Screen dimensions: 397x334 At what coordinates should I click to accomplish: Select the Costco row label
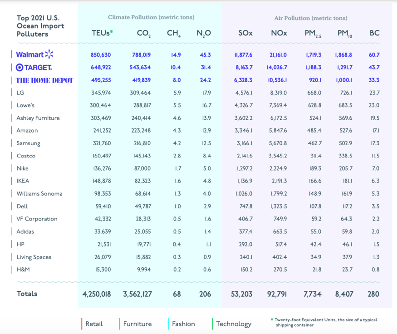tap(26, 156)
